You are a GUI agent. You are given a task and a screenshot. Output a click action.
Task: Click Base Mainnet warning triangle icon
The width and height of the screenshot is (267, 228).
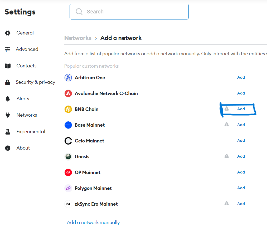click(x=226, y=124)
